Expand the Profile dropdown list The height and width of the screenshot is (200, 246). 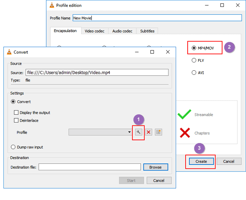click(x=129, y=133)
